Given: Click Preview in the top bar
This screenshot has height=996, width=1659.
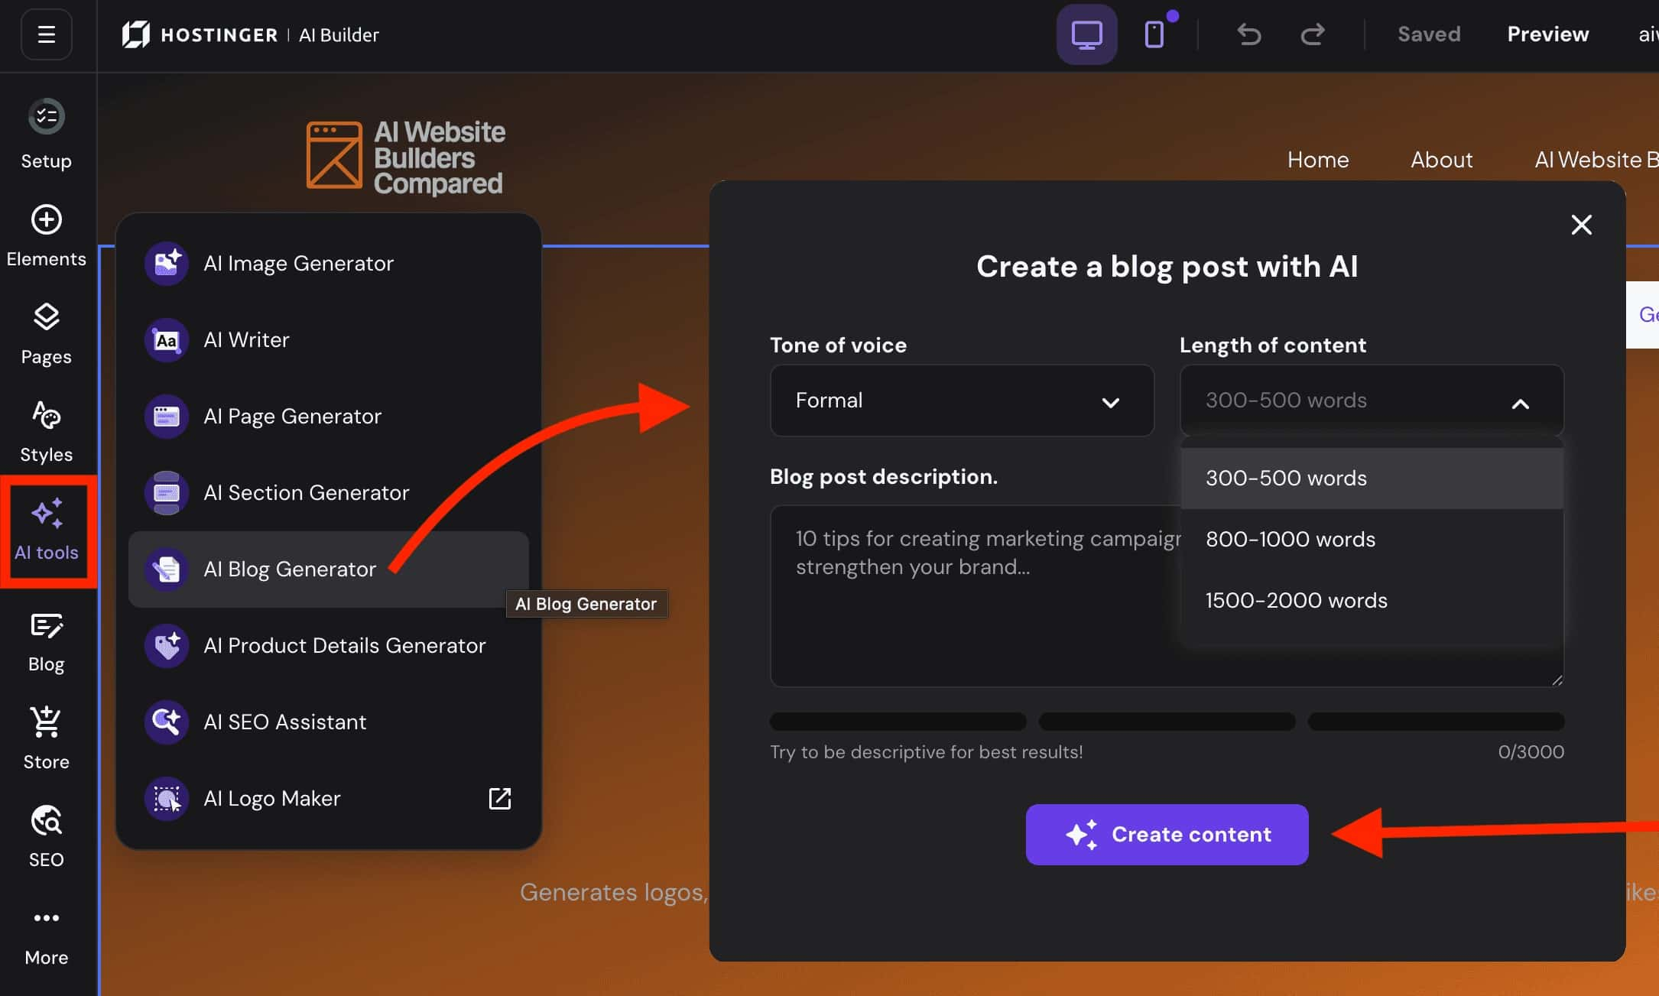Looking at the screenshot, I should 1548,34.
